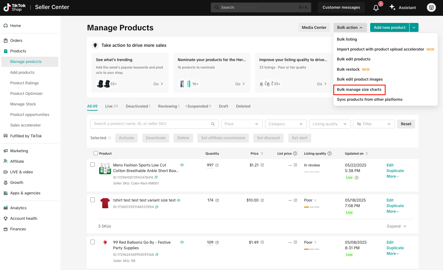Click the tshirt product thumbnail
This screenshot has width=443, height=270.
[x=105, y=203]
